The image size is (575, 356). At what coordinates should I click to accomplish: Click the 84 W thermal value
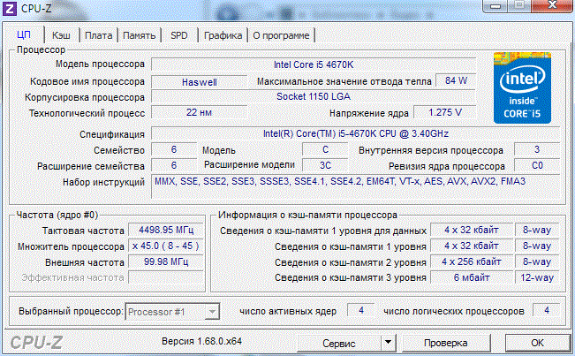click(x=456, y=81)
